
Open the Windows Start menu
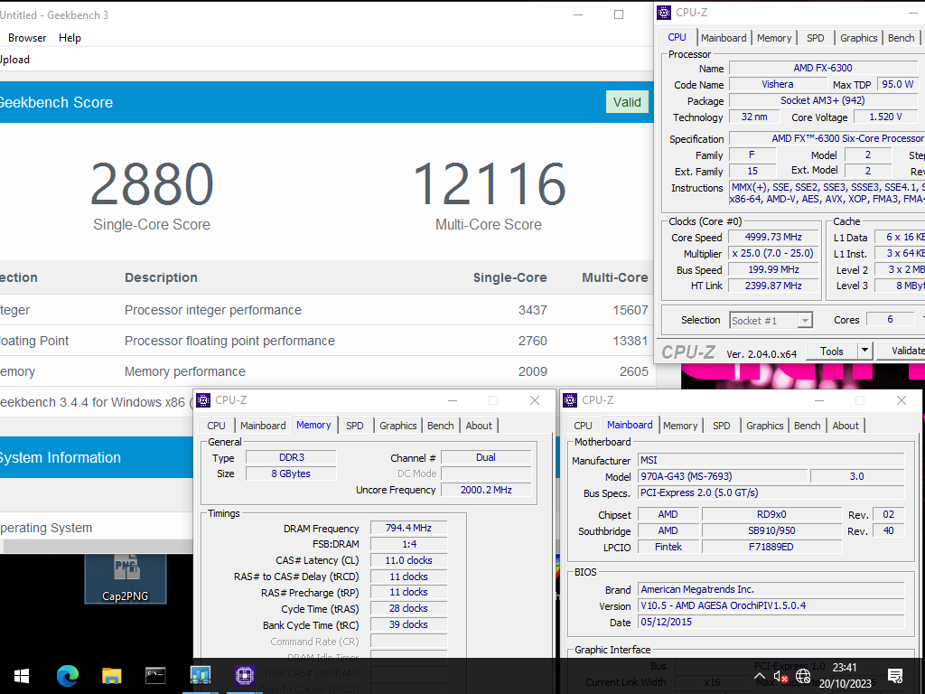22,675
